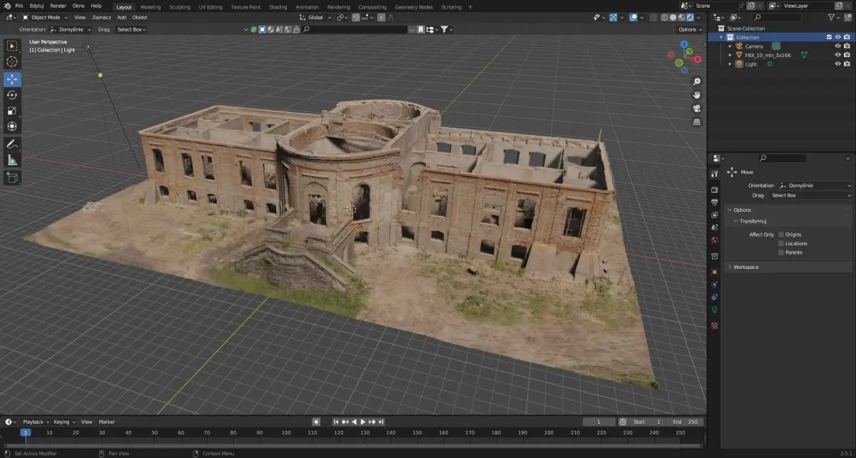Screen dimensions: 856x458
Task: Click the Z axis on navigation gizmo
Action: tap(683, 44)
